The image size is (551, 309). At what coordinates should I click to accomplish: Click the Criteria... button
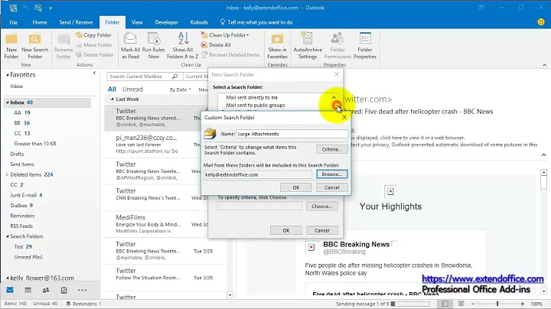pyautogui.click(x=331, y=149)
